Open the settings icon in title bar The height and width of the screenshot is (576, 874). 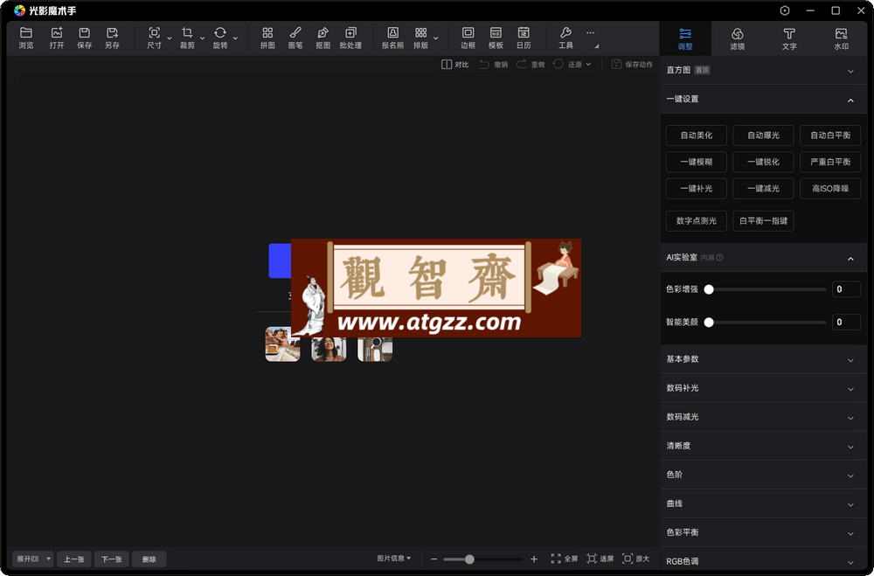click(x=785, y=10)
